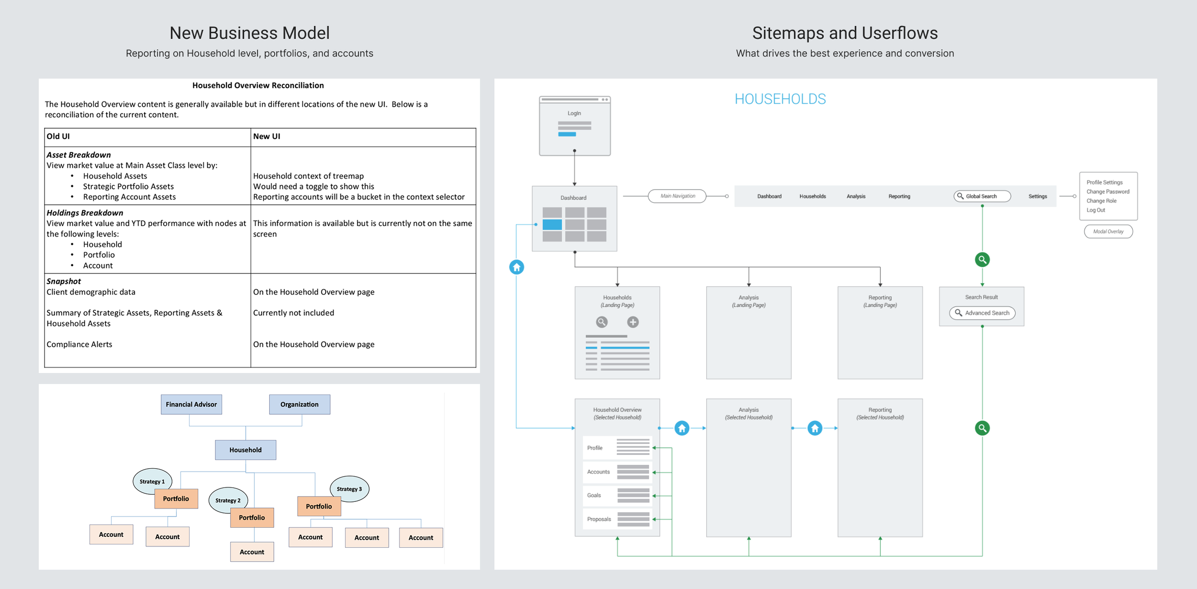Image resolution: width=1197 pixels, height=589 pixels.
Task: Select Households in the main navigation bar
Action: click(x=813, y=196)
